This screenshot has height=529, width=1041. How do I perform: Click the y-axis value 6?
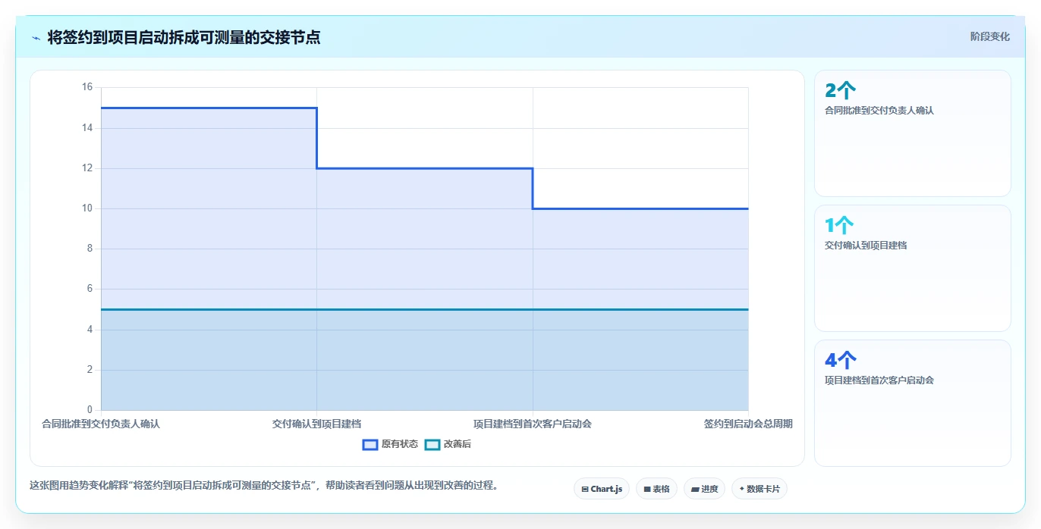[x=90, y=289]
